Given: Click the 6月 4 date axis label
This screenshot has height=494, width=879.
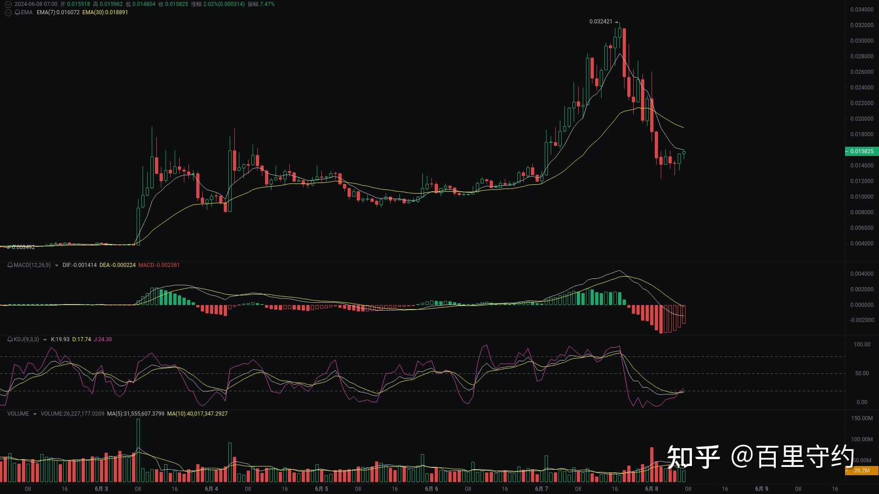Looking at the screenshot, I should pyautogui.click(x=211, y=489).
